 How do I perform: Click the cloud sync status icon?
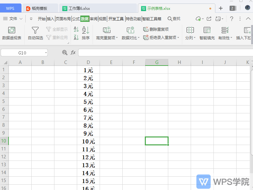199,19
